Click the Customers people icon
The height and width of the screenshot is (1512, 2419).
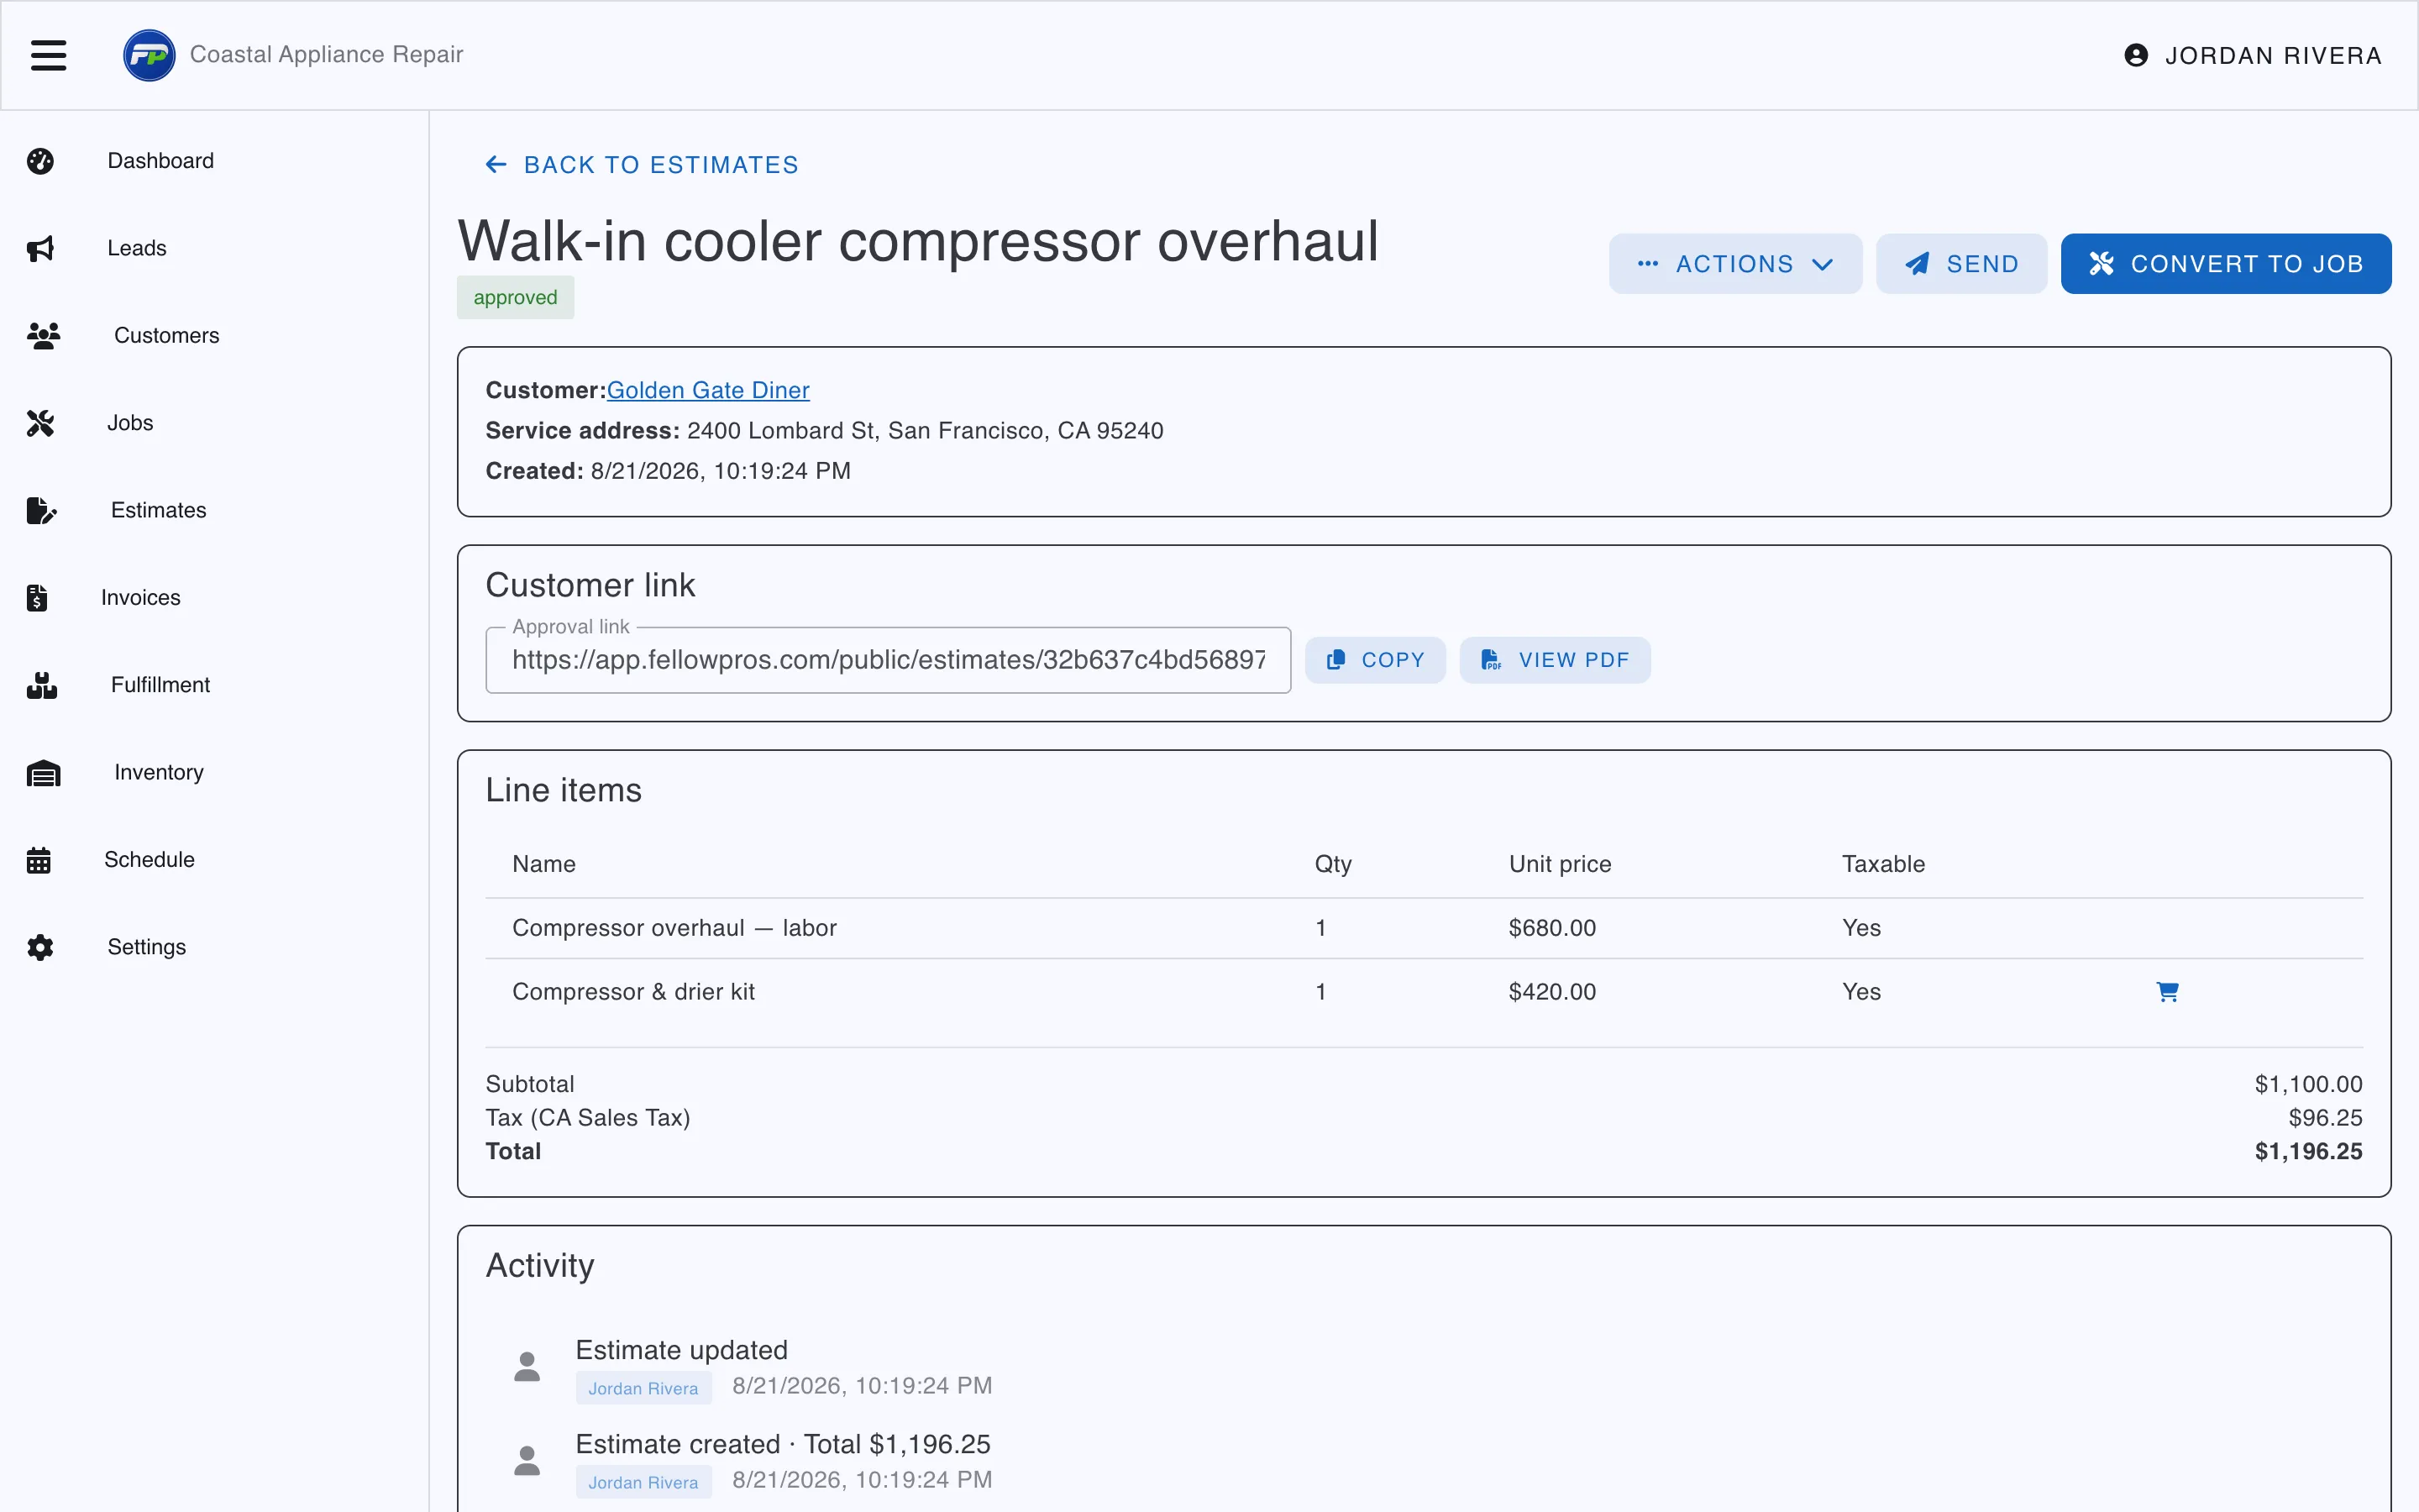43,336
